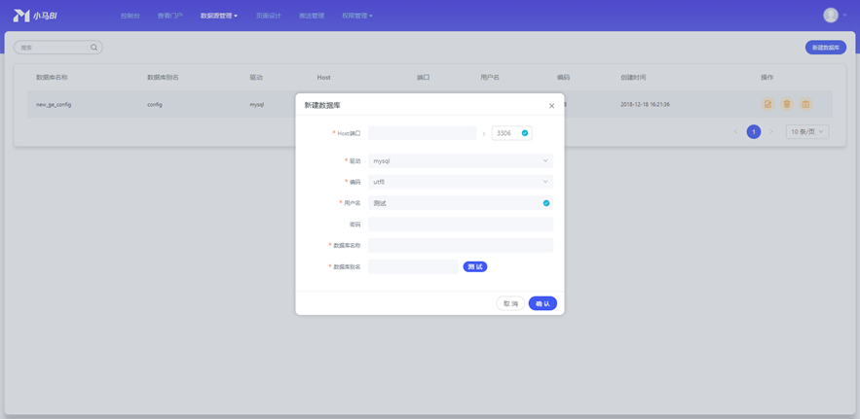This screenshot has height=419, width=860.
Task: Click the 取消 button
Action: point(510,303)
